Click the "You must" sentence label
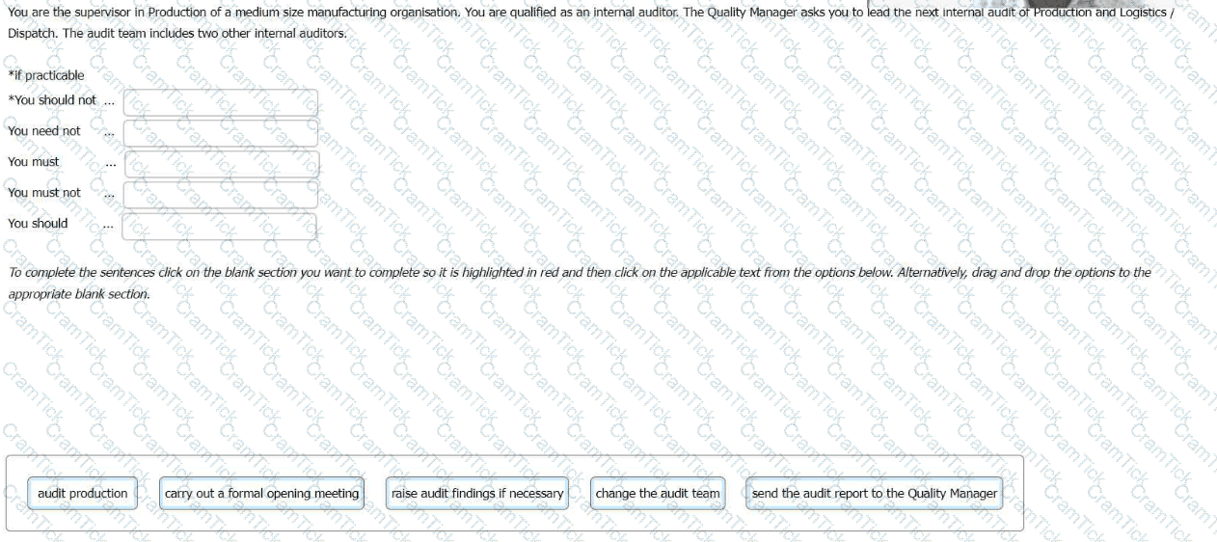 click(34, 162)
